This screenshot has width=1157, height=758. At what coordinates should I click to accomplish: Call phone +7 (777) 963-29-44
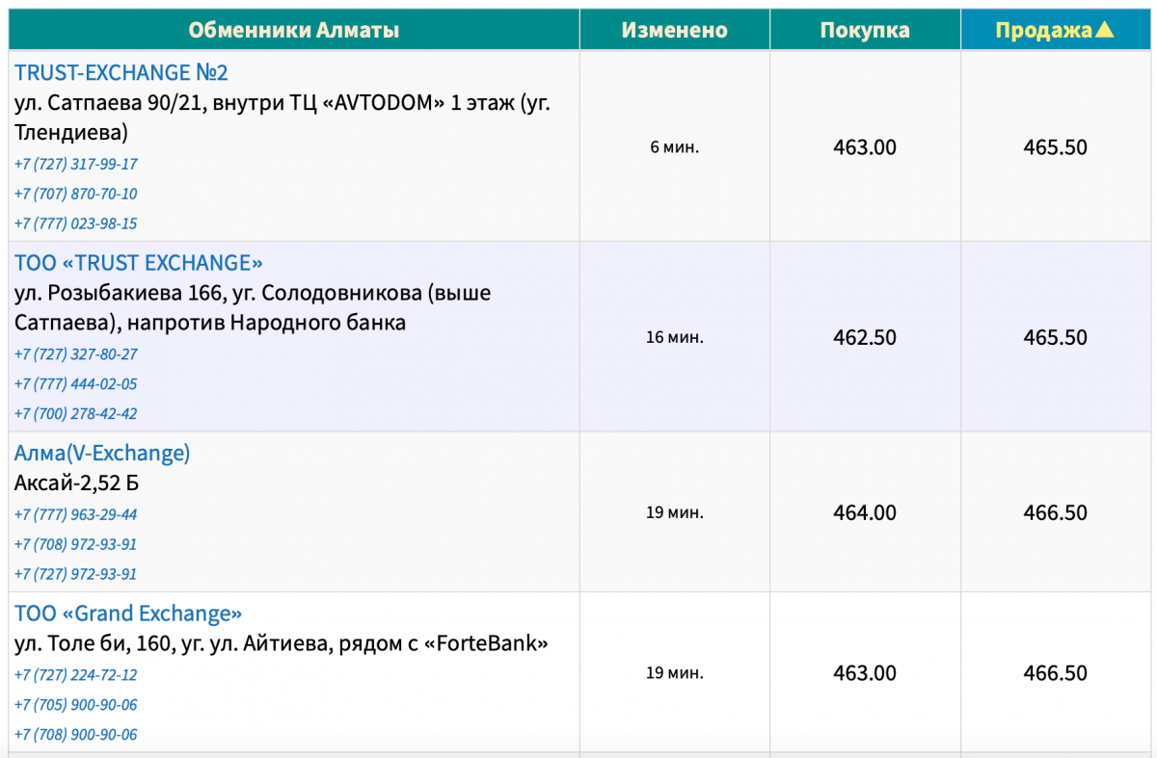click(76, 514)
